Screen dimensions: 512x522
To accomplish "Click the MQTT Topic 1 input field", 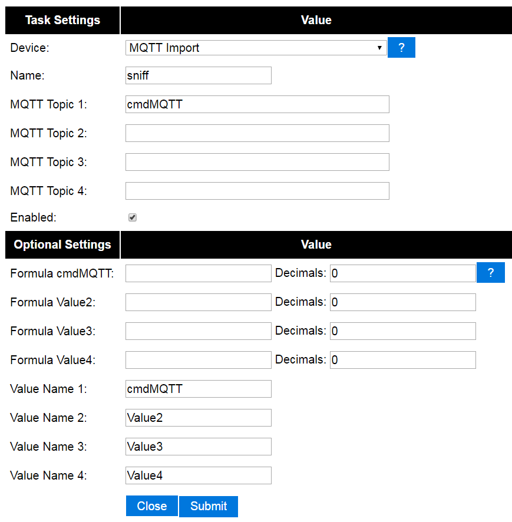I will [257, 104].
